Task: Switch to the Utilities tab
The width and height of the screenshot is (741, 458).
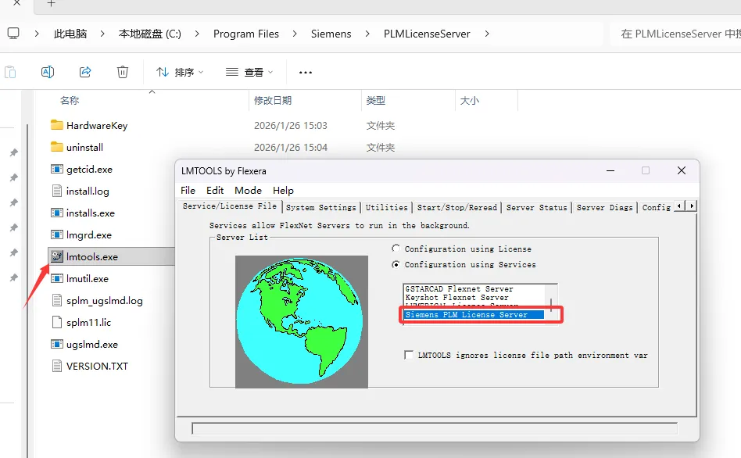Action: click(386, 207)
